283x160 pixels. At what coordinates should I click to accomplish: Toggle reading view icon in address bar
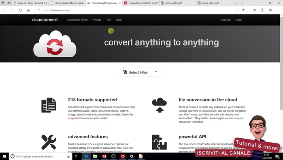pyautogui.click(x=238, y=10)
